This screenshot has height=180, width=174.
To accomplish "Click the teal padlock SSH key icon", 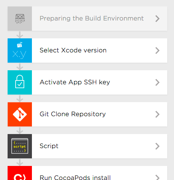I will click(20, 82).
